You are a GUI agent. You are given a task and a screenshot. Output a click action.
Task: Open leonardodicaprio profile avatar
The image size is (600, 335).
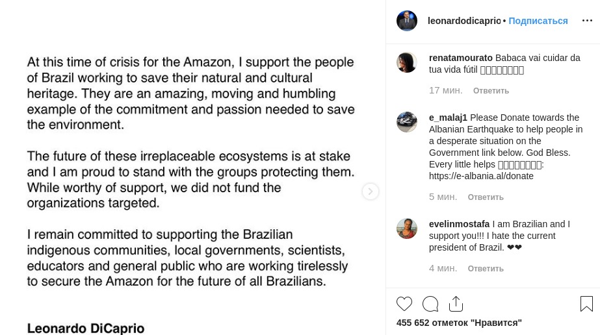[407, 21]
